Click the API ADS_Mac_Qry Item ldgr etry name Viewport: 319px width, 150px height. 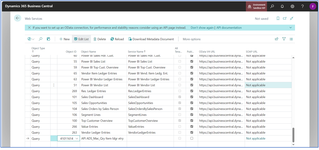click(102, 138)
